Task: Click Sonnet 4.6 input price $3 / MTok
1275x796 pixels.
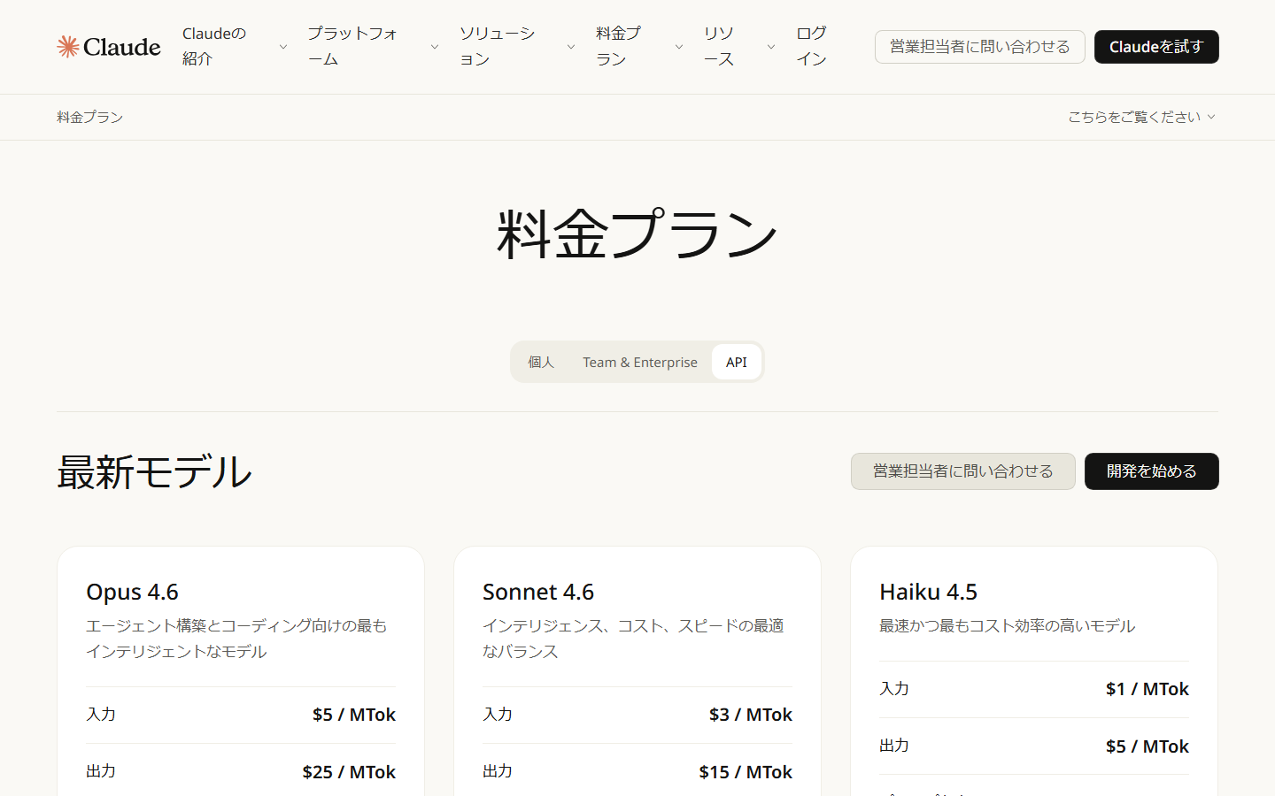Action: pos(751,715)
